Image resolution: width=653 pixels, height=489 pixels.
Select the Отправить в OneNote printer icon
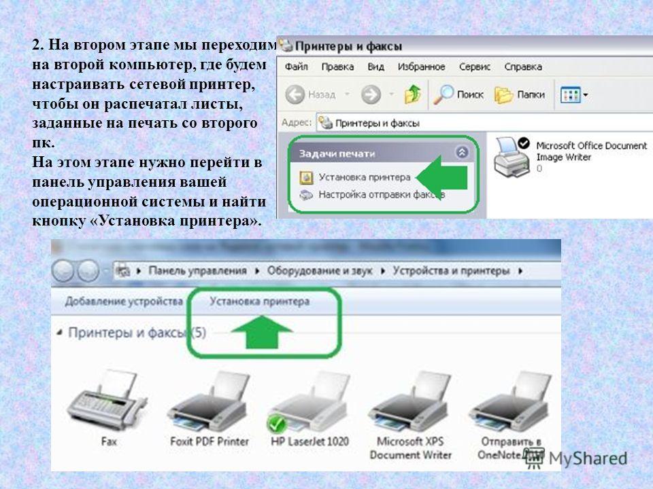coord(511,403)
